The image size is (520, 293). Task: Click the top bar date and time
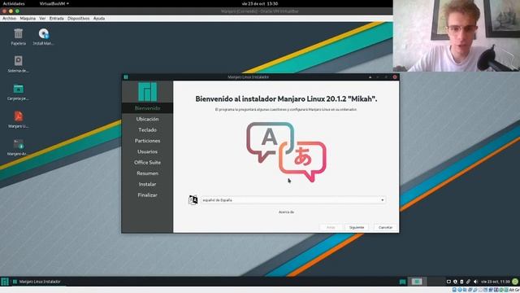tap(260, 3)
